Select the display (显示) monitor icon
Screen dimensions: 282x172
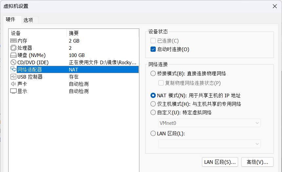click(x=13, y=91)
